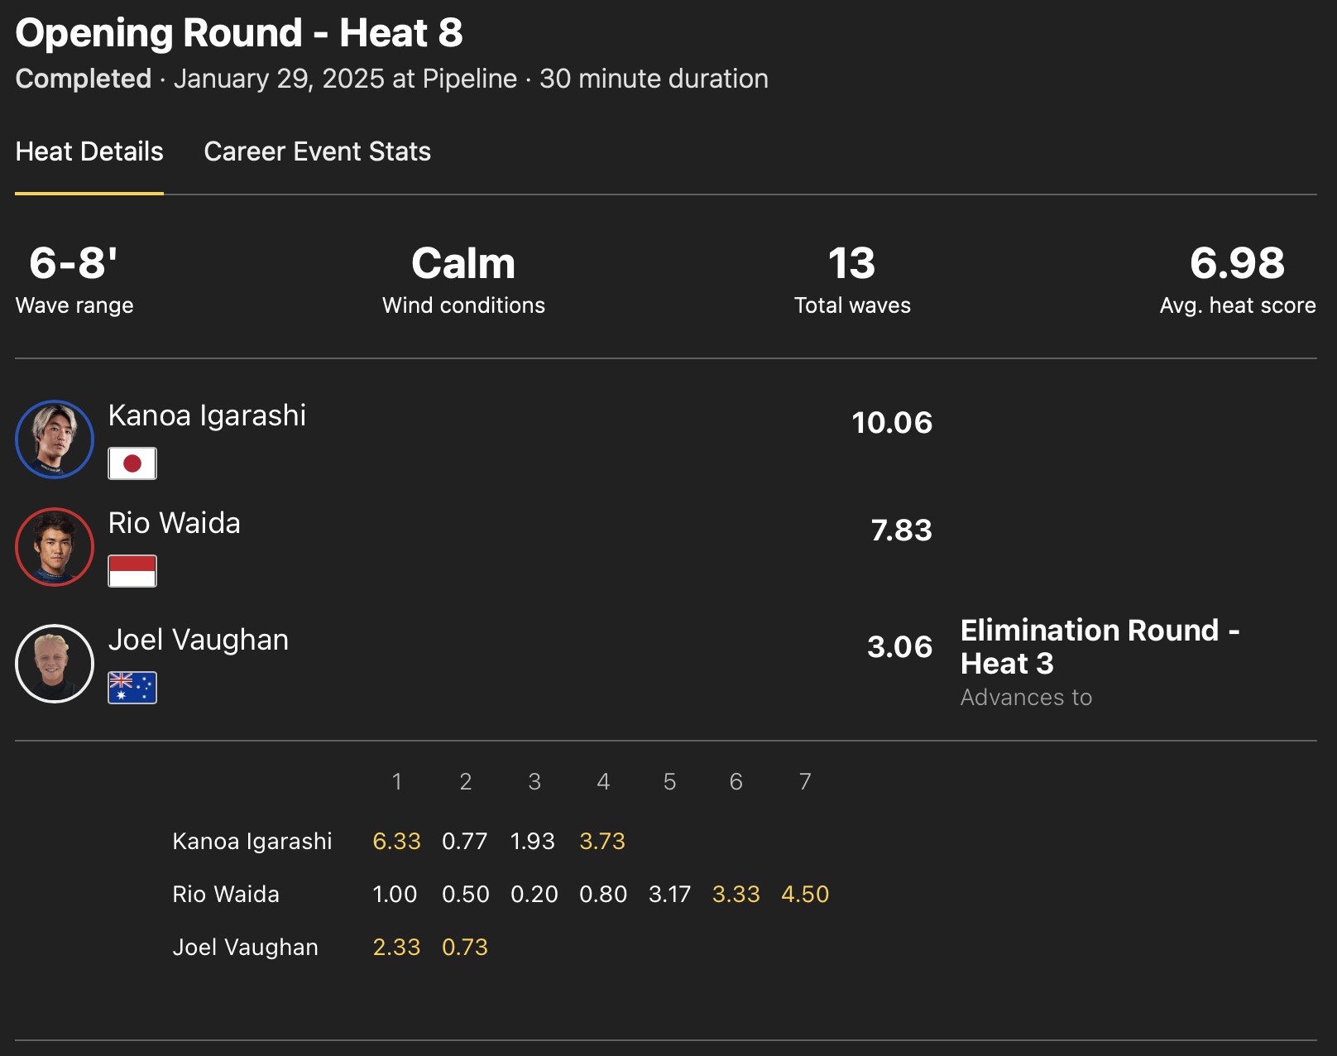Go to Elimination Round - Heat 3
The image size is (1337, 1056).
(x=1100, y=646)
